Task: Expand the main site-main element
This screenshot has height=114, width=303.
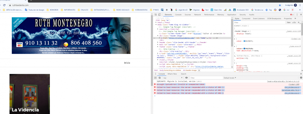Action: click(x=158, y=44)
